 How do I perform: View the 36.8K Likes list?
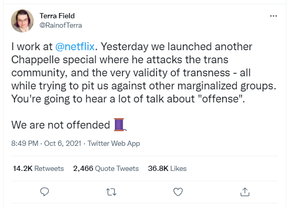click(167, 168)
